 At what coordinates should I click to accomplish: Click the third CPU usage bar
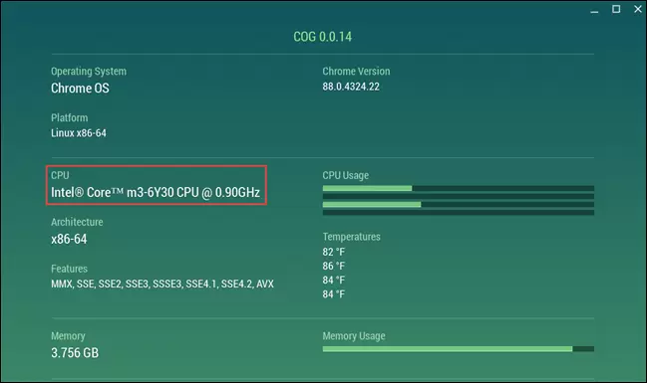459,204
